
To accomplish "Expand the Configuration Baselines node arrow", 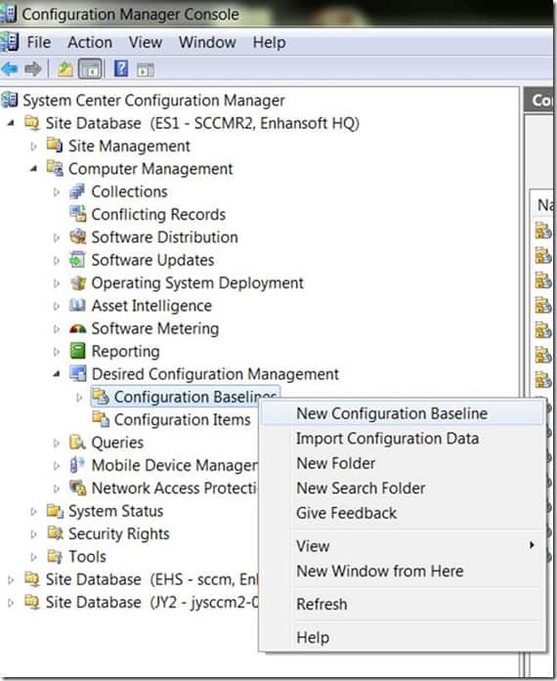I will coord(79,397).
